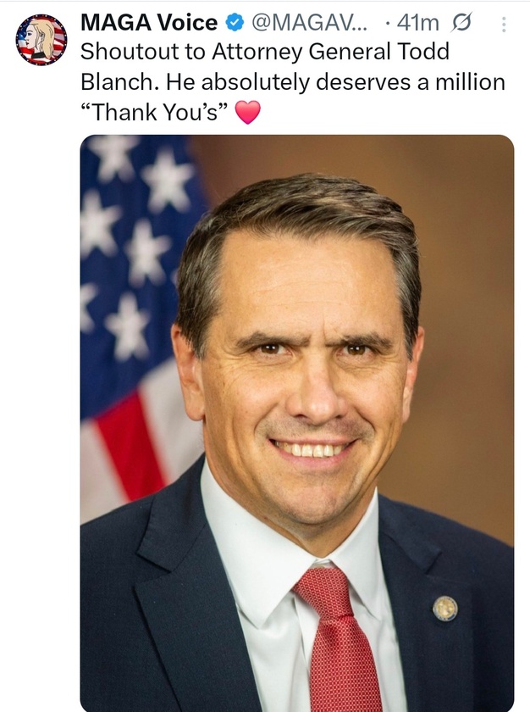This screenshot has height=712, width=530.
Task: Click the lapel pin on the suit jacket
Action: [x=444, y=607]
